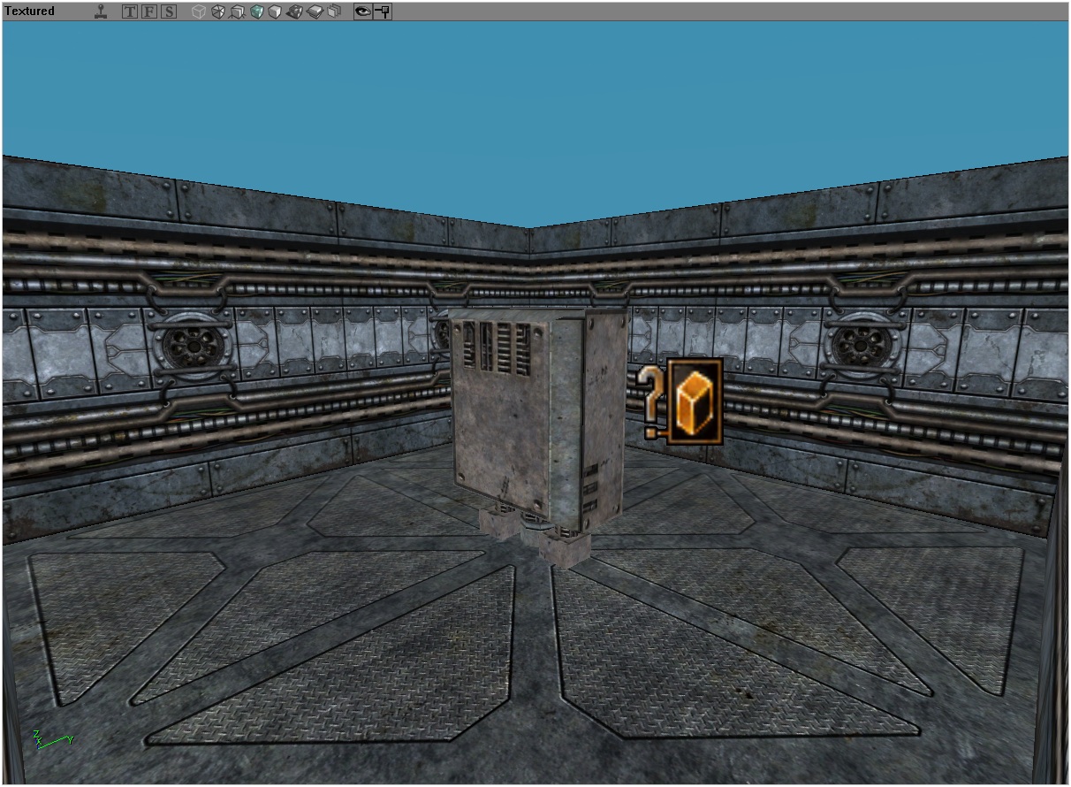The width and height of the screenshot is (1071, 787).
Task: Click the layered sheets icon in toolbar
Action: coord(334,12)
